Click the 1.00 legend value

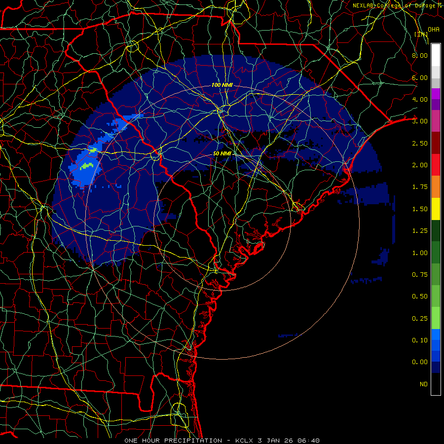pos(420,253)
